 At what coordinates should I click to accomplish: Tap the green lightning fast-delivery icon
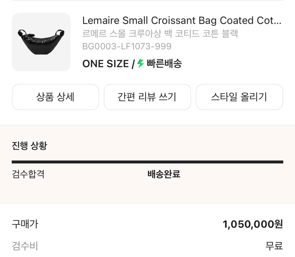(x=141, y=63)
